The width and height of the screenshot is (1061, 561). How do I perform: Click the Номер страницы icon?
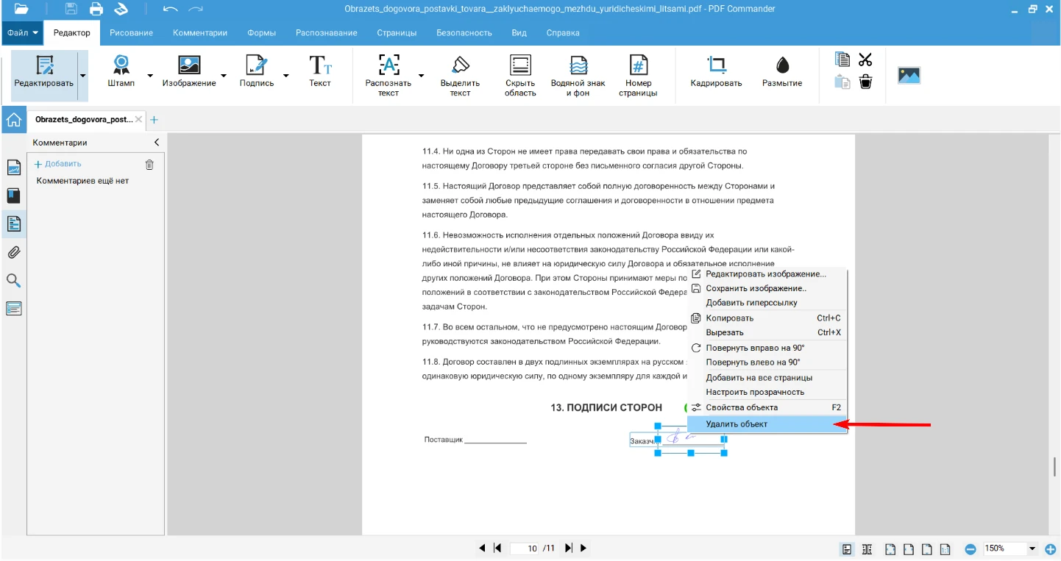(x=637, y=74)
